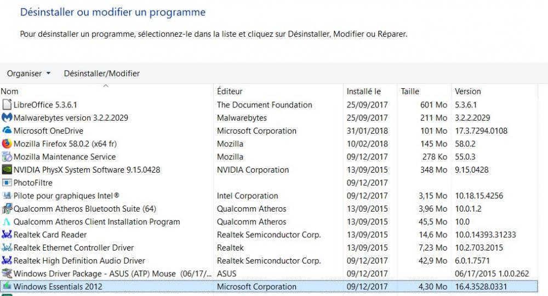Select Pilote pour graphiques Intel entry

(x=66, y=196)
